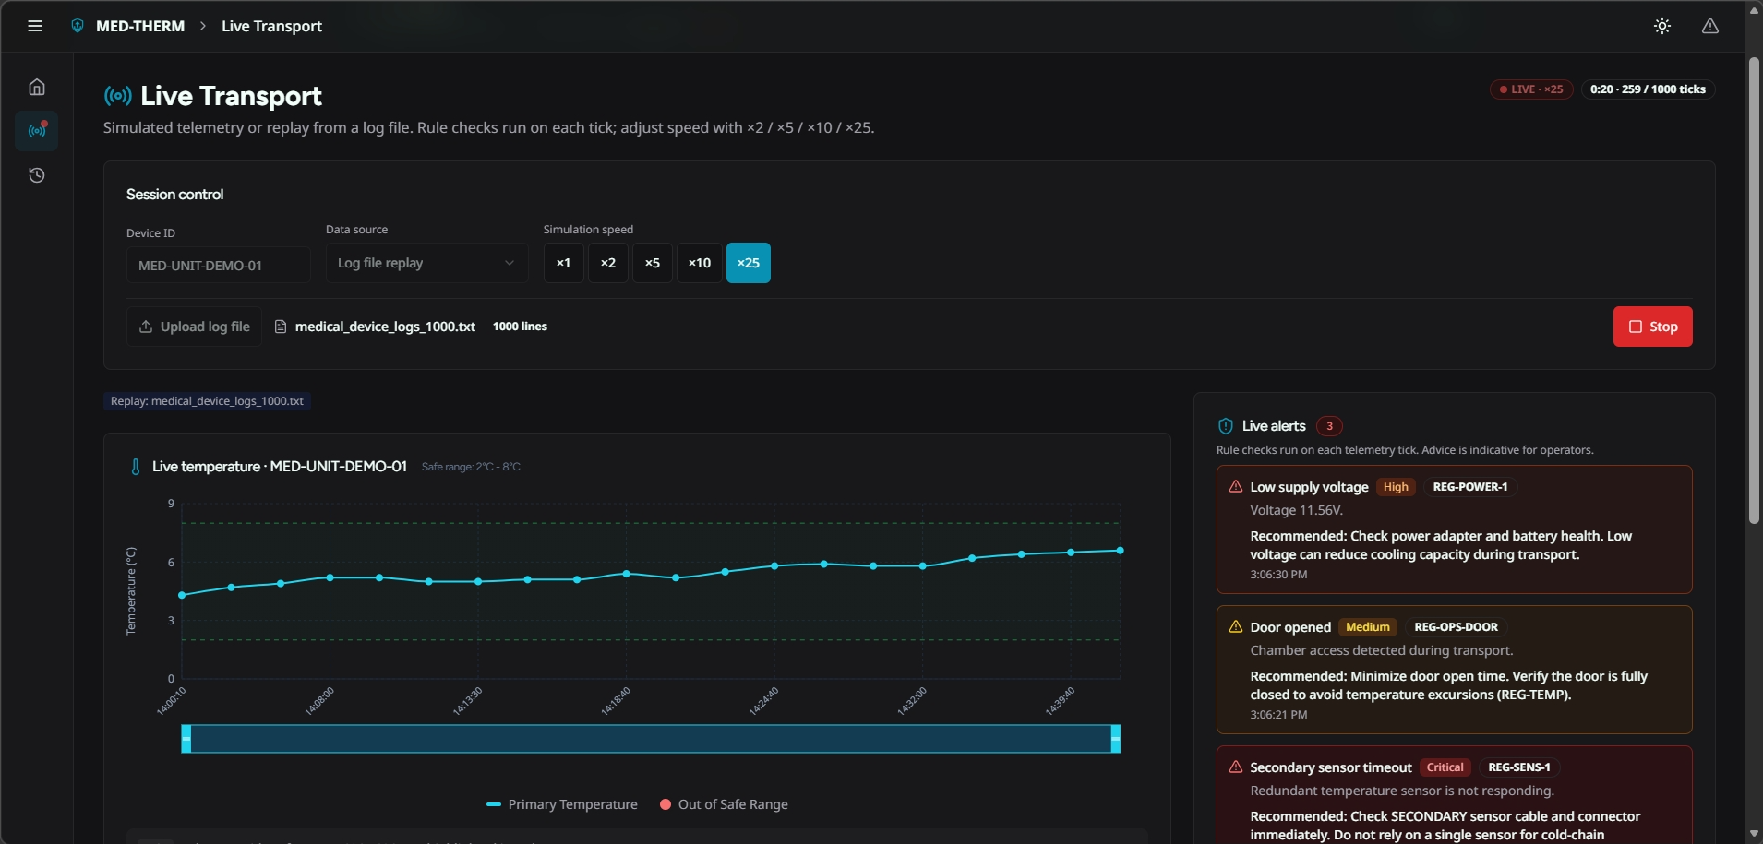Open the Data source dropdown

click(x=426, y=263)
